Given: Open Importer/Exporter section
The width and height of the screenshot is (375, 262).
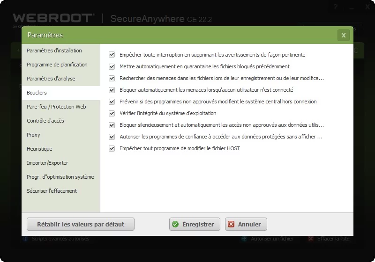Looking at the screenshot, I should click(47, 163).
